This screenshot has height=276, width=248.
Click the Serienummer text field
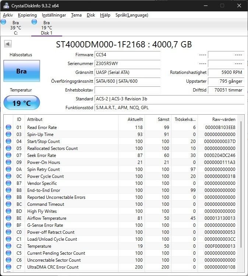[127, 64]
